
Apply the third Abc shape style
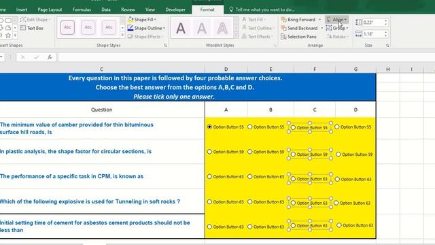109,27
